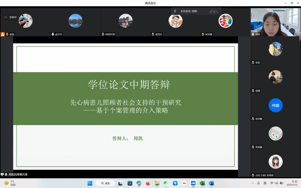Image resolution: width=301 pixels, height=188 pixels.
Task: Click the Windows Start button
Action: [x=90, y=183]
